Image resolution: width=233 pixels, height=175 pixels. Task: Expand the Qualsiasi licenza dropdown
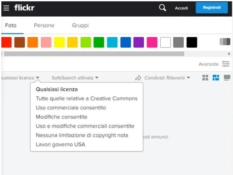(20, 78)
